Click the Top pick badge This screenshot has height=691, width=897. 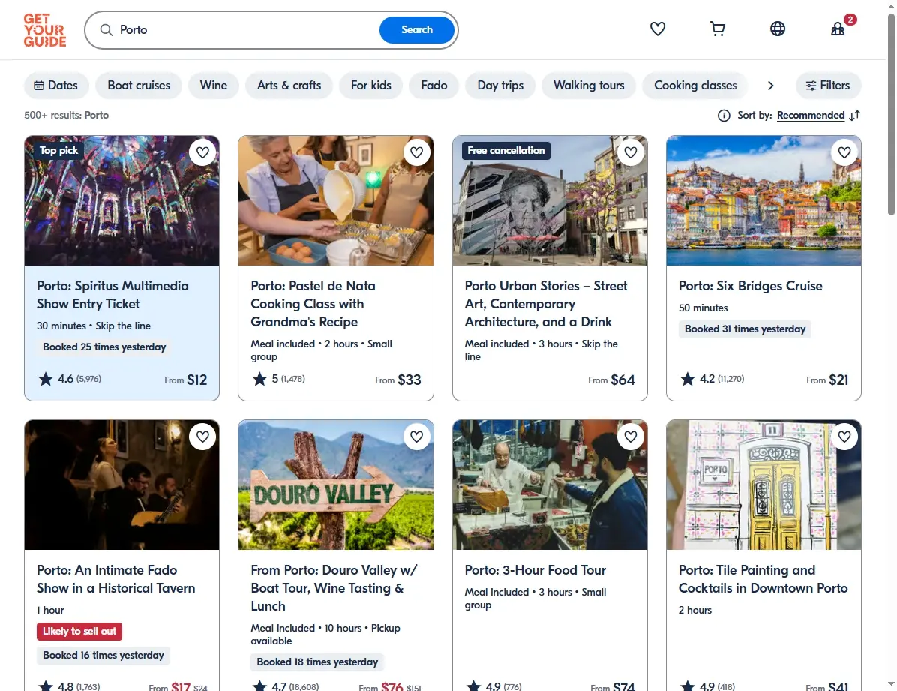coord(58,151)
